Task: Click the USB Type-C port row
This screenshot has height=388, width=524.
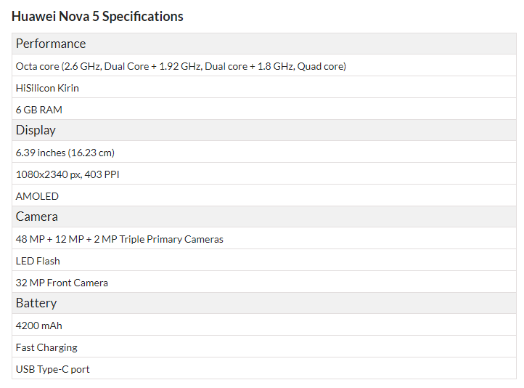Action: (x=264, y=368)
